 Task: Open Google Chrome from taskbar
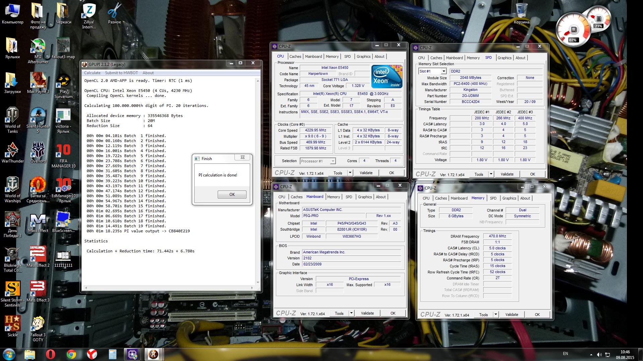click(x=71, y=354)
